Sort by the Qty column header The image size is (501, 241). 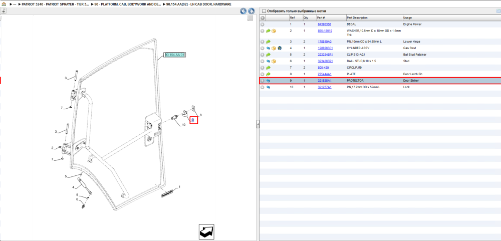pos(309,18)
